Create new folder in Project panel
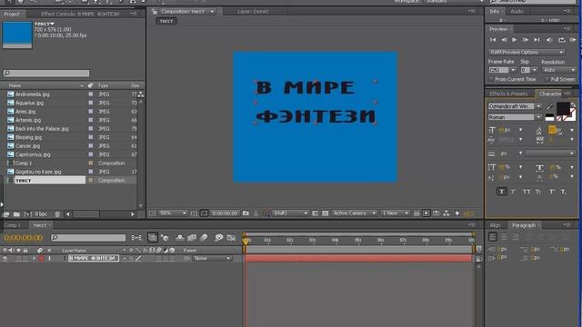 (16, 214)
